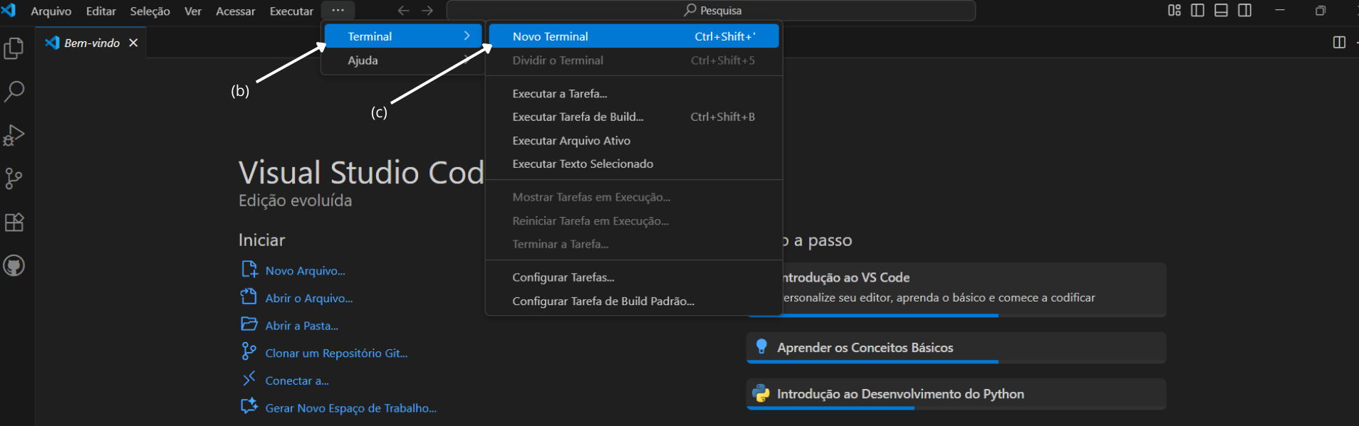Image resolution: width=1359 pixels, height=426 pixels.
Task: Click the Novo Arquivo... link
Action: coord(305,271)
